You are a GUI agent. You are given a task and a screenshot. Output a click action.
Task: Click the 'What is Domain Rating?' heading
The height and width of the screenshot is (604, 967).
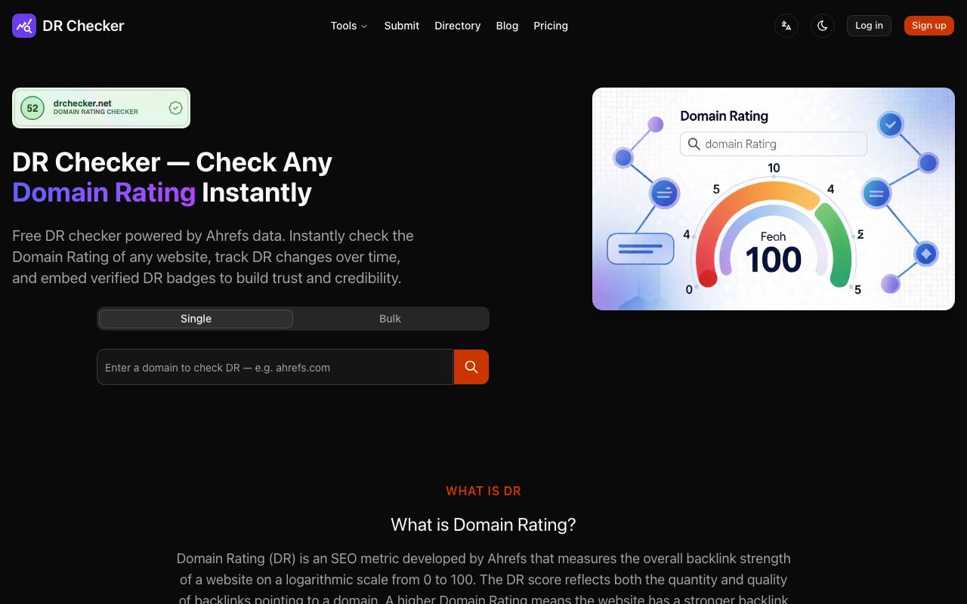coord(483,525)
